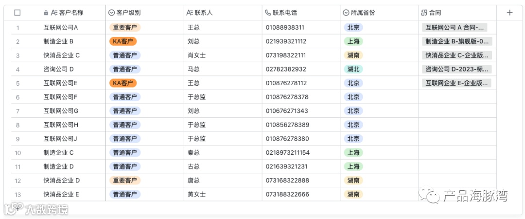Click contact cell 古总
The image size is (525, 219).
coord(193,166)
